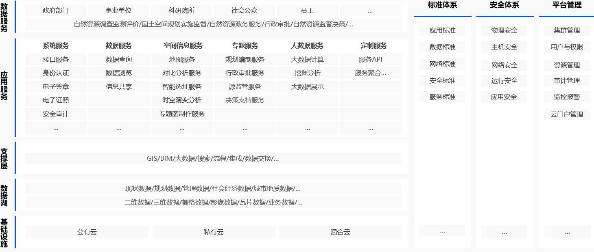Select the 空间信息服务 column header

coord(183,45)
